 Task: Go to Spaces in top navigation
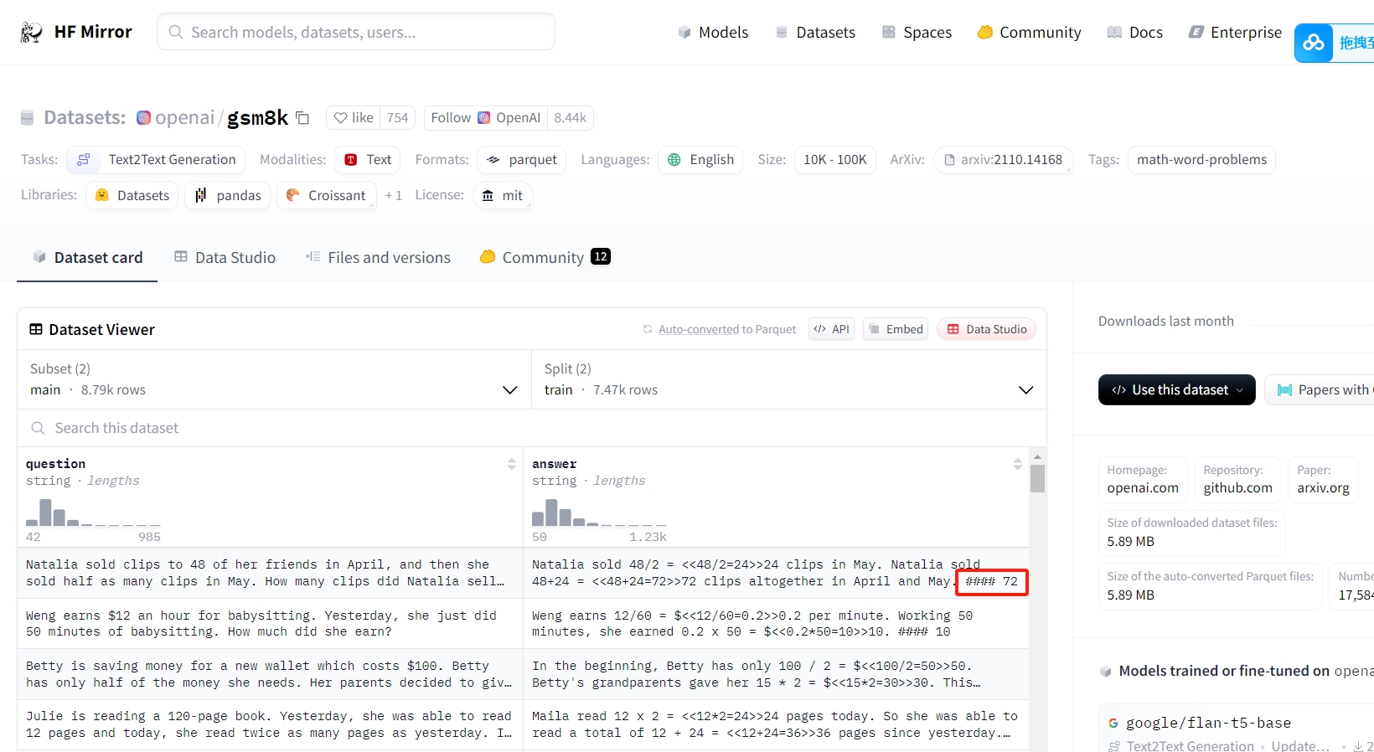[917, 32]
